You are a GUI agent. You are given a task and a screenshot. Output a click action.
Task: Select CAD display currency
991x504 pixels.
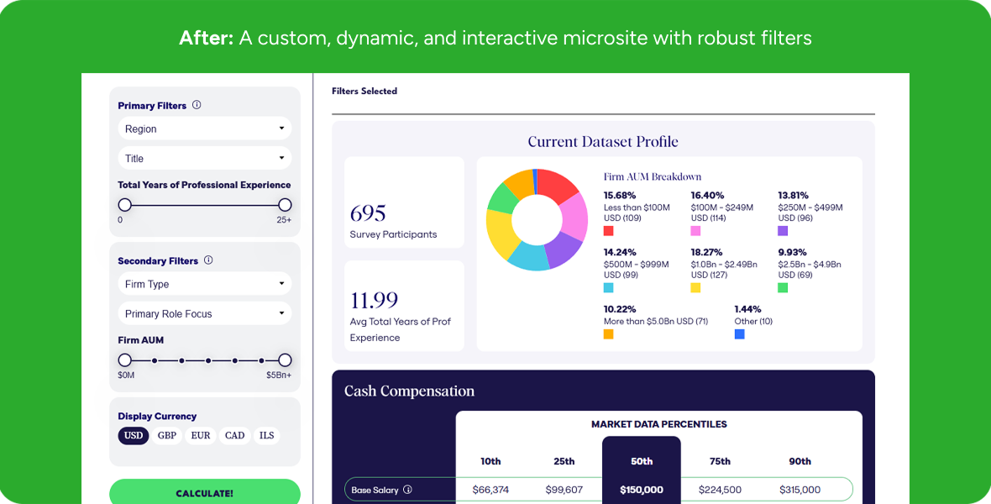point(234,436)
